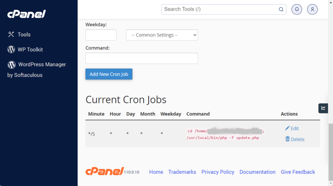333x186 pixels.
Task: Expand Weekday Common Settings dropdown
Action: pos(162,35)
